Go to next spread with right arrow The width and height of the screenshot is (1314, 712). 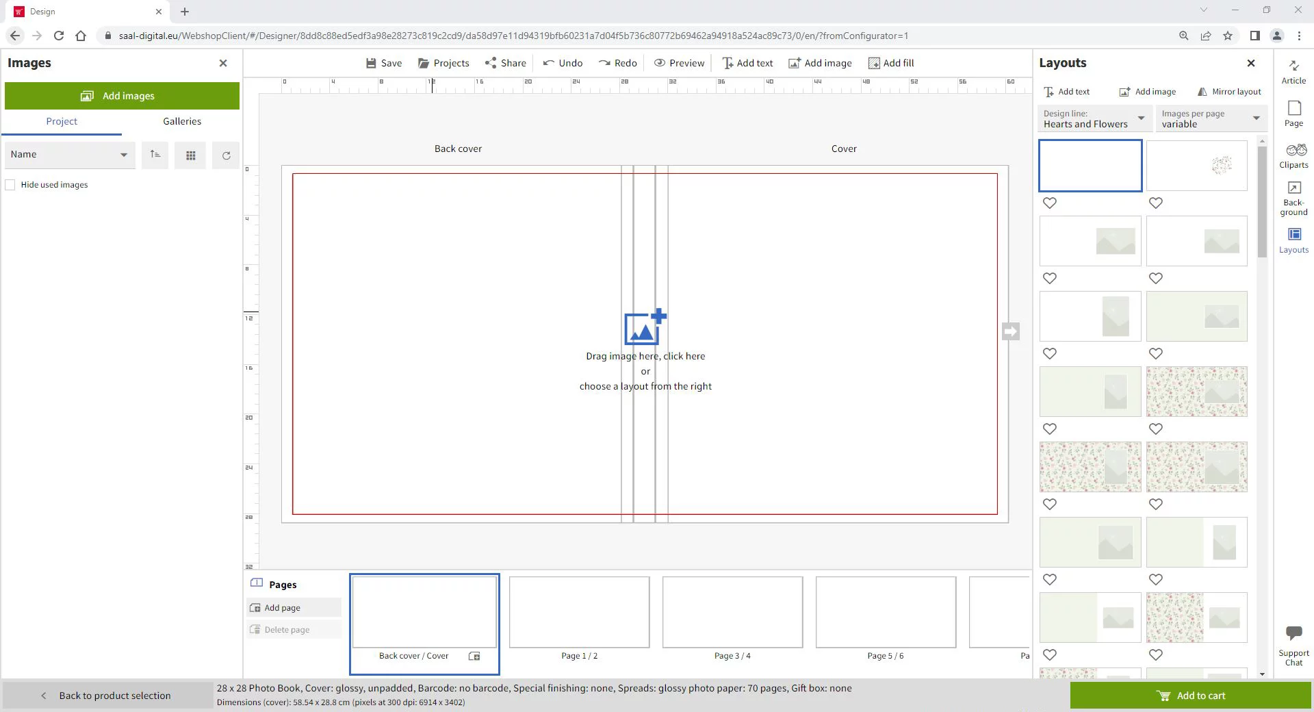(x=1010, y=331)
